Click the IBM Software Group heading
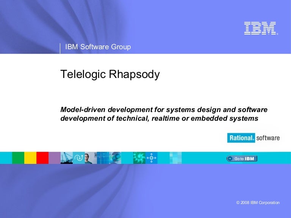The height and width of the screenshot is (218, 291). 98,47
